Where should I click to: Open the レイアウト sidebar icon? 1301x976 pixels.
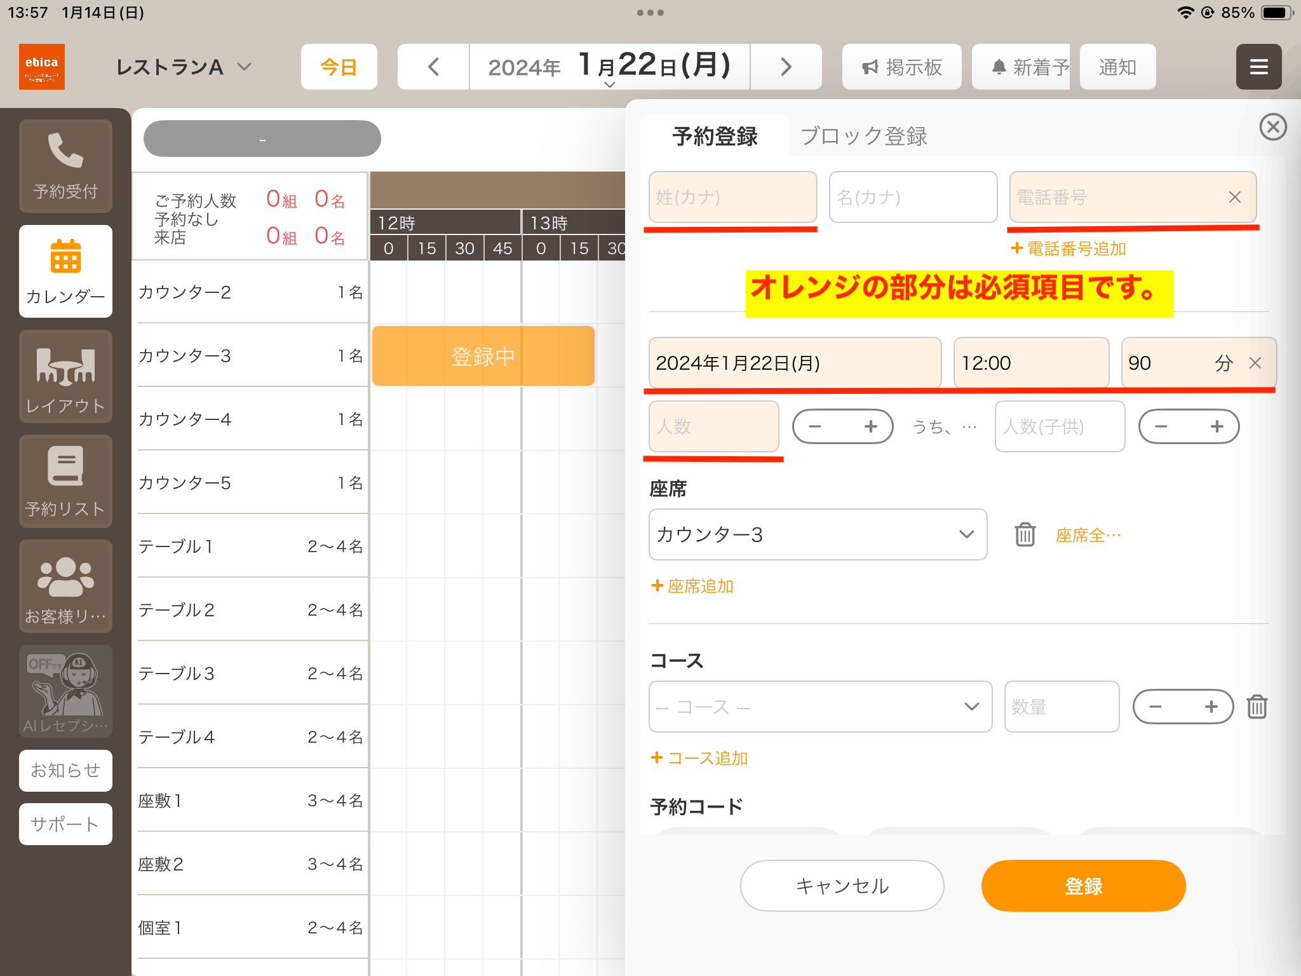click(65, 377)
